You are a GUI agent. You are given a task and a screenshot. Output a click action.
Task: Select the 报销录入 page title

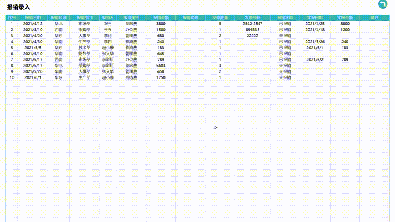pyautogui.click(x=18, y=7)
